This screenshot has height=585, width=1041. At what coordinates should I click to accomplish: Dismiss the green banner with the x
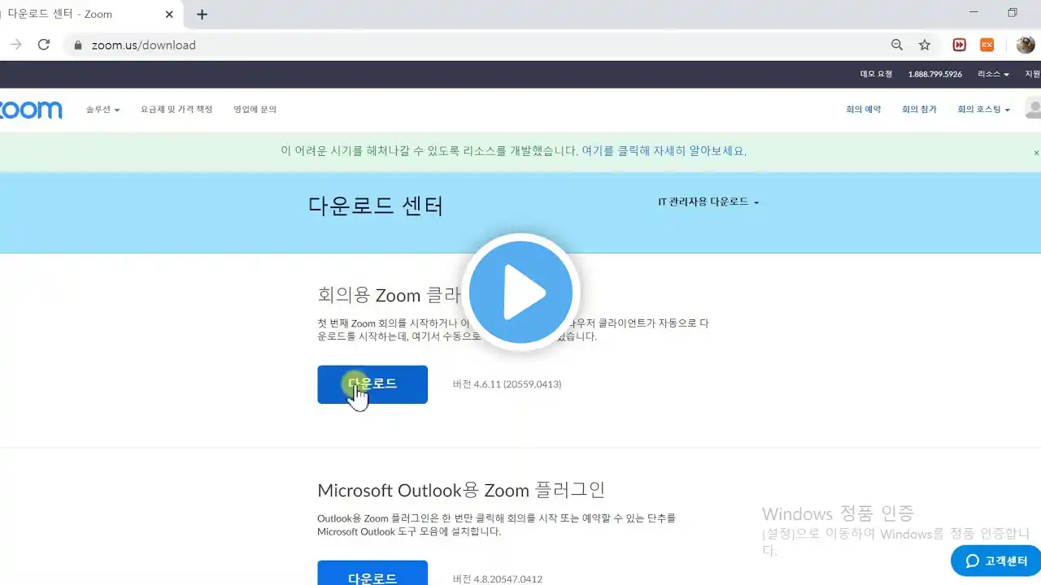1036,153
